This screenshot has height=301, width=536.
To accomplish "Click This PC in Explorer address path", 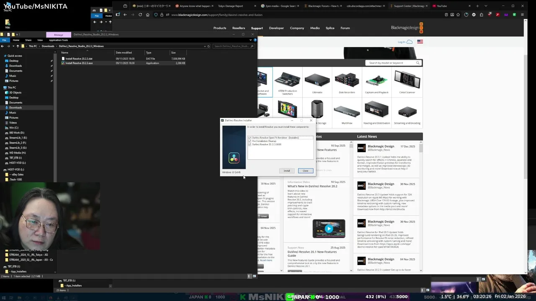I will 33,46.
